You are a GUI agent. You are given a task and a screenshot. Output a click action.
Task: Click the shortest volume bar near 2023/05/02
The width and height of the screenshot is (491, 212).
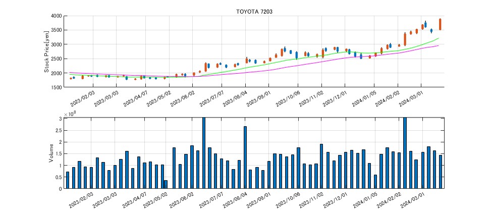(x=166, y=184)
